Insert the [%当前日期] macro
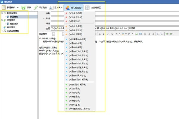This screenshot has width=179, height=119. click(x=80, y=89)
